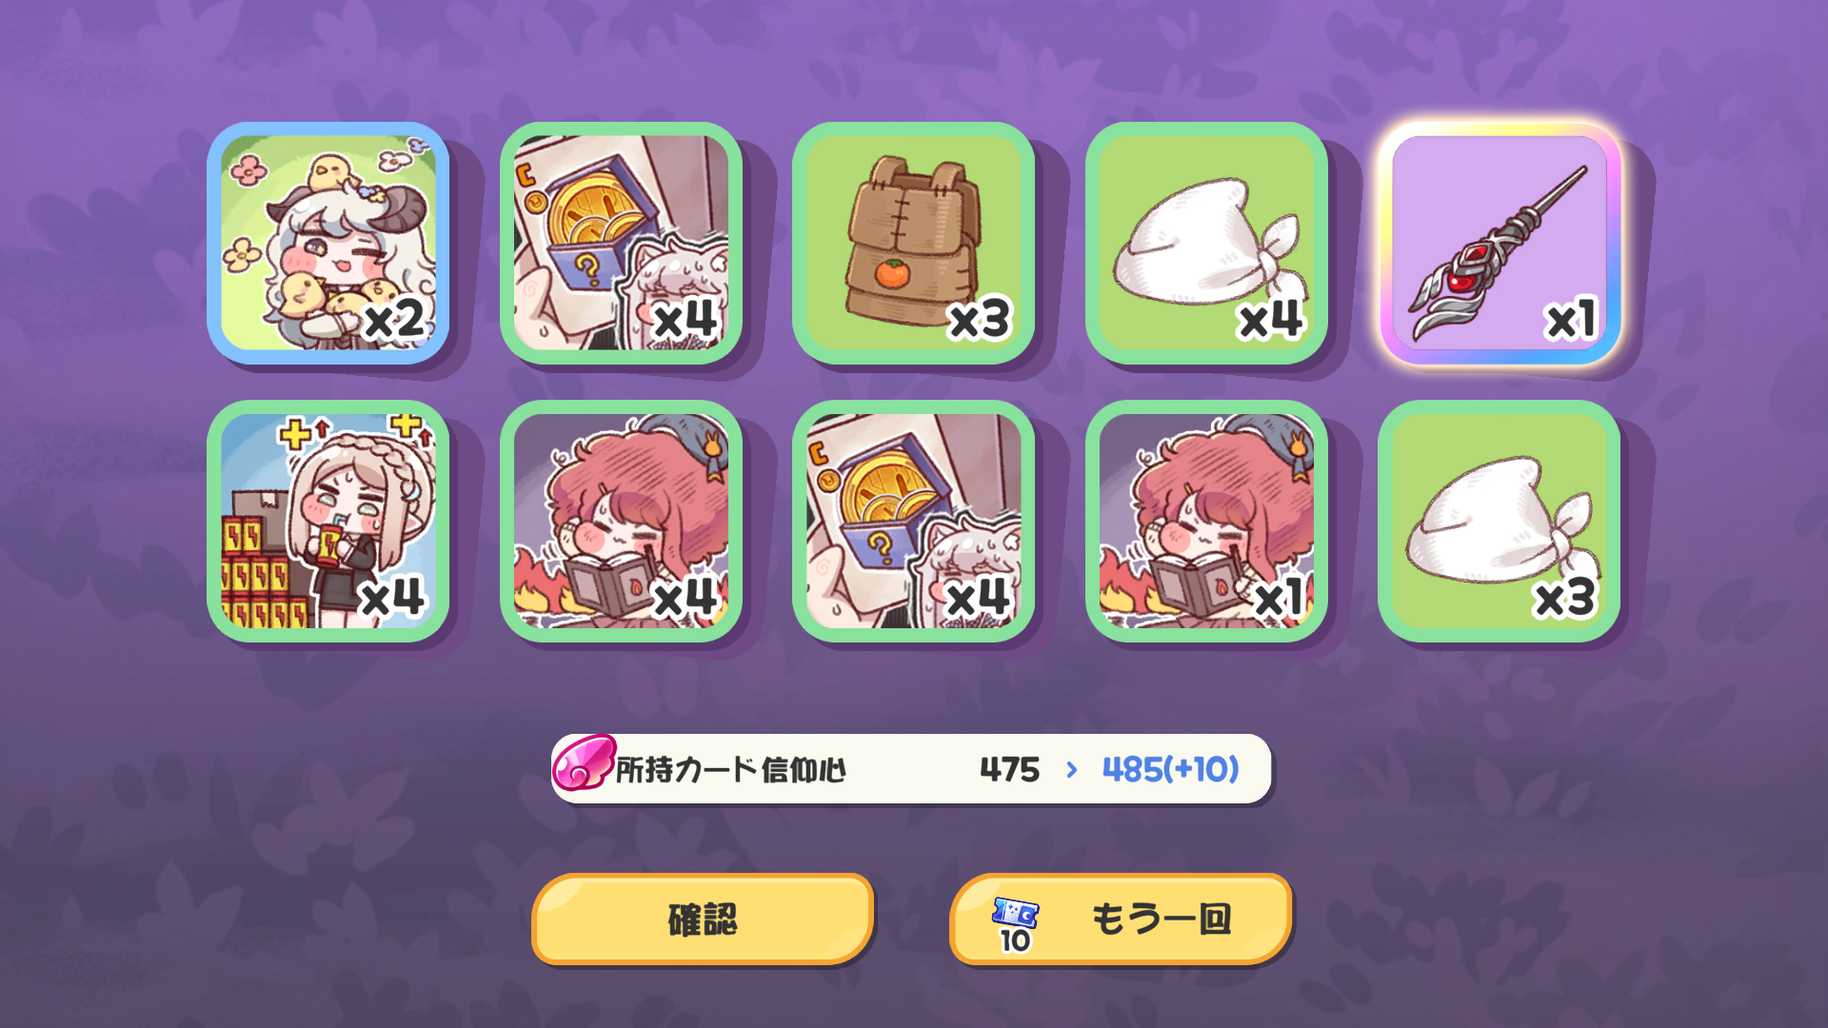Click the x1 count on staff item
The image size is (1828, 1028).
1570,320
